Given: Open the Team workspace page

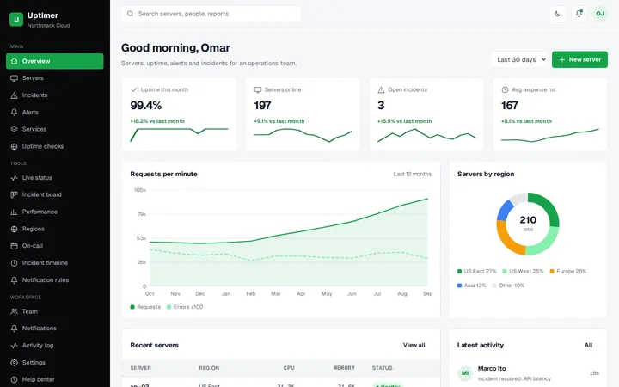Looking at the screenshot, I should pyautogui.click(x=55, y=311).
